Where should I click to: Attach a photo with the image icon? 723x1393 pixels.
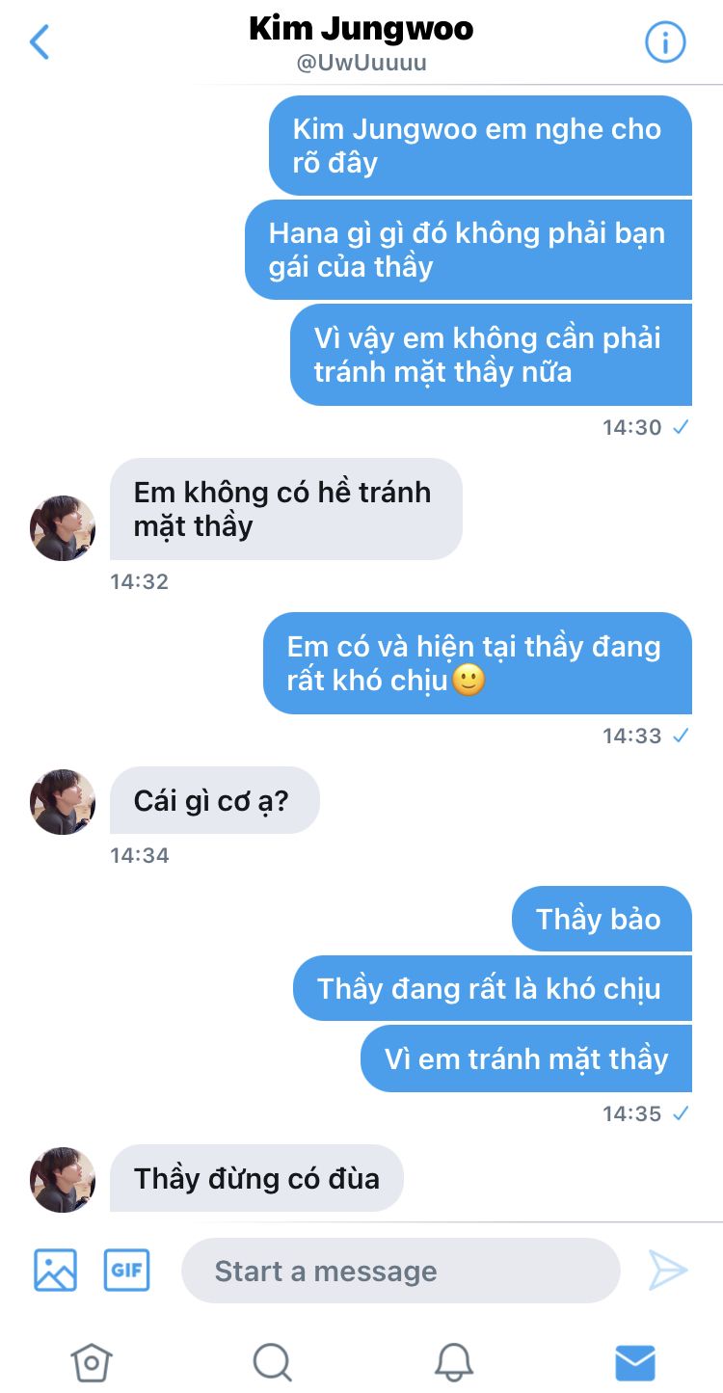coord(55,1270)
